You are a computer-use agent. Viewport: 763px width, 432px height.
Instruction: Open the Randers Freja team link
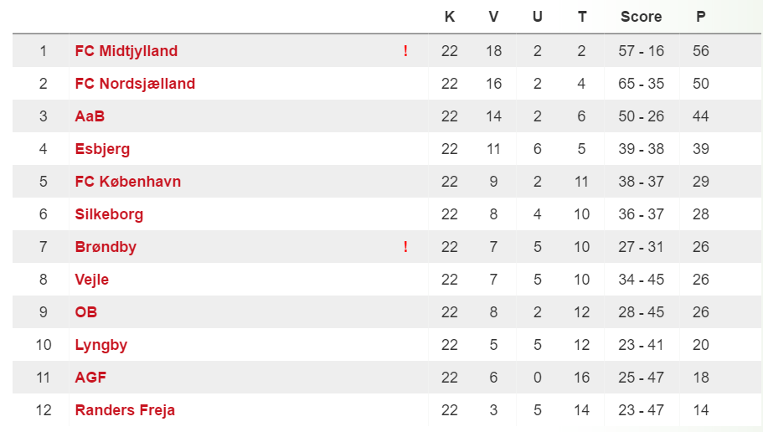[125, 410]
